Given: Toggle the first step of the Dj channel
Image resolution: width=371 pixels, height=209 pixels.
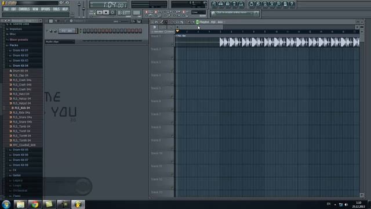Looking at the screenshot, I should 85,31.
